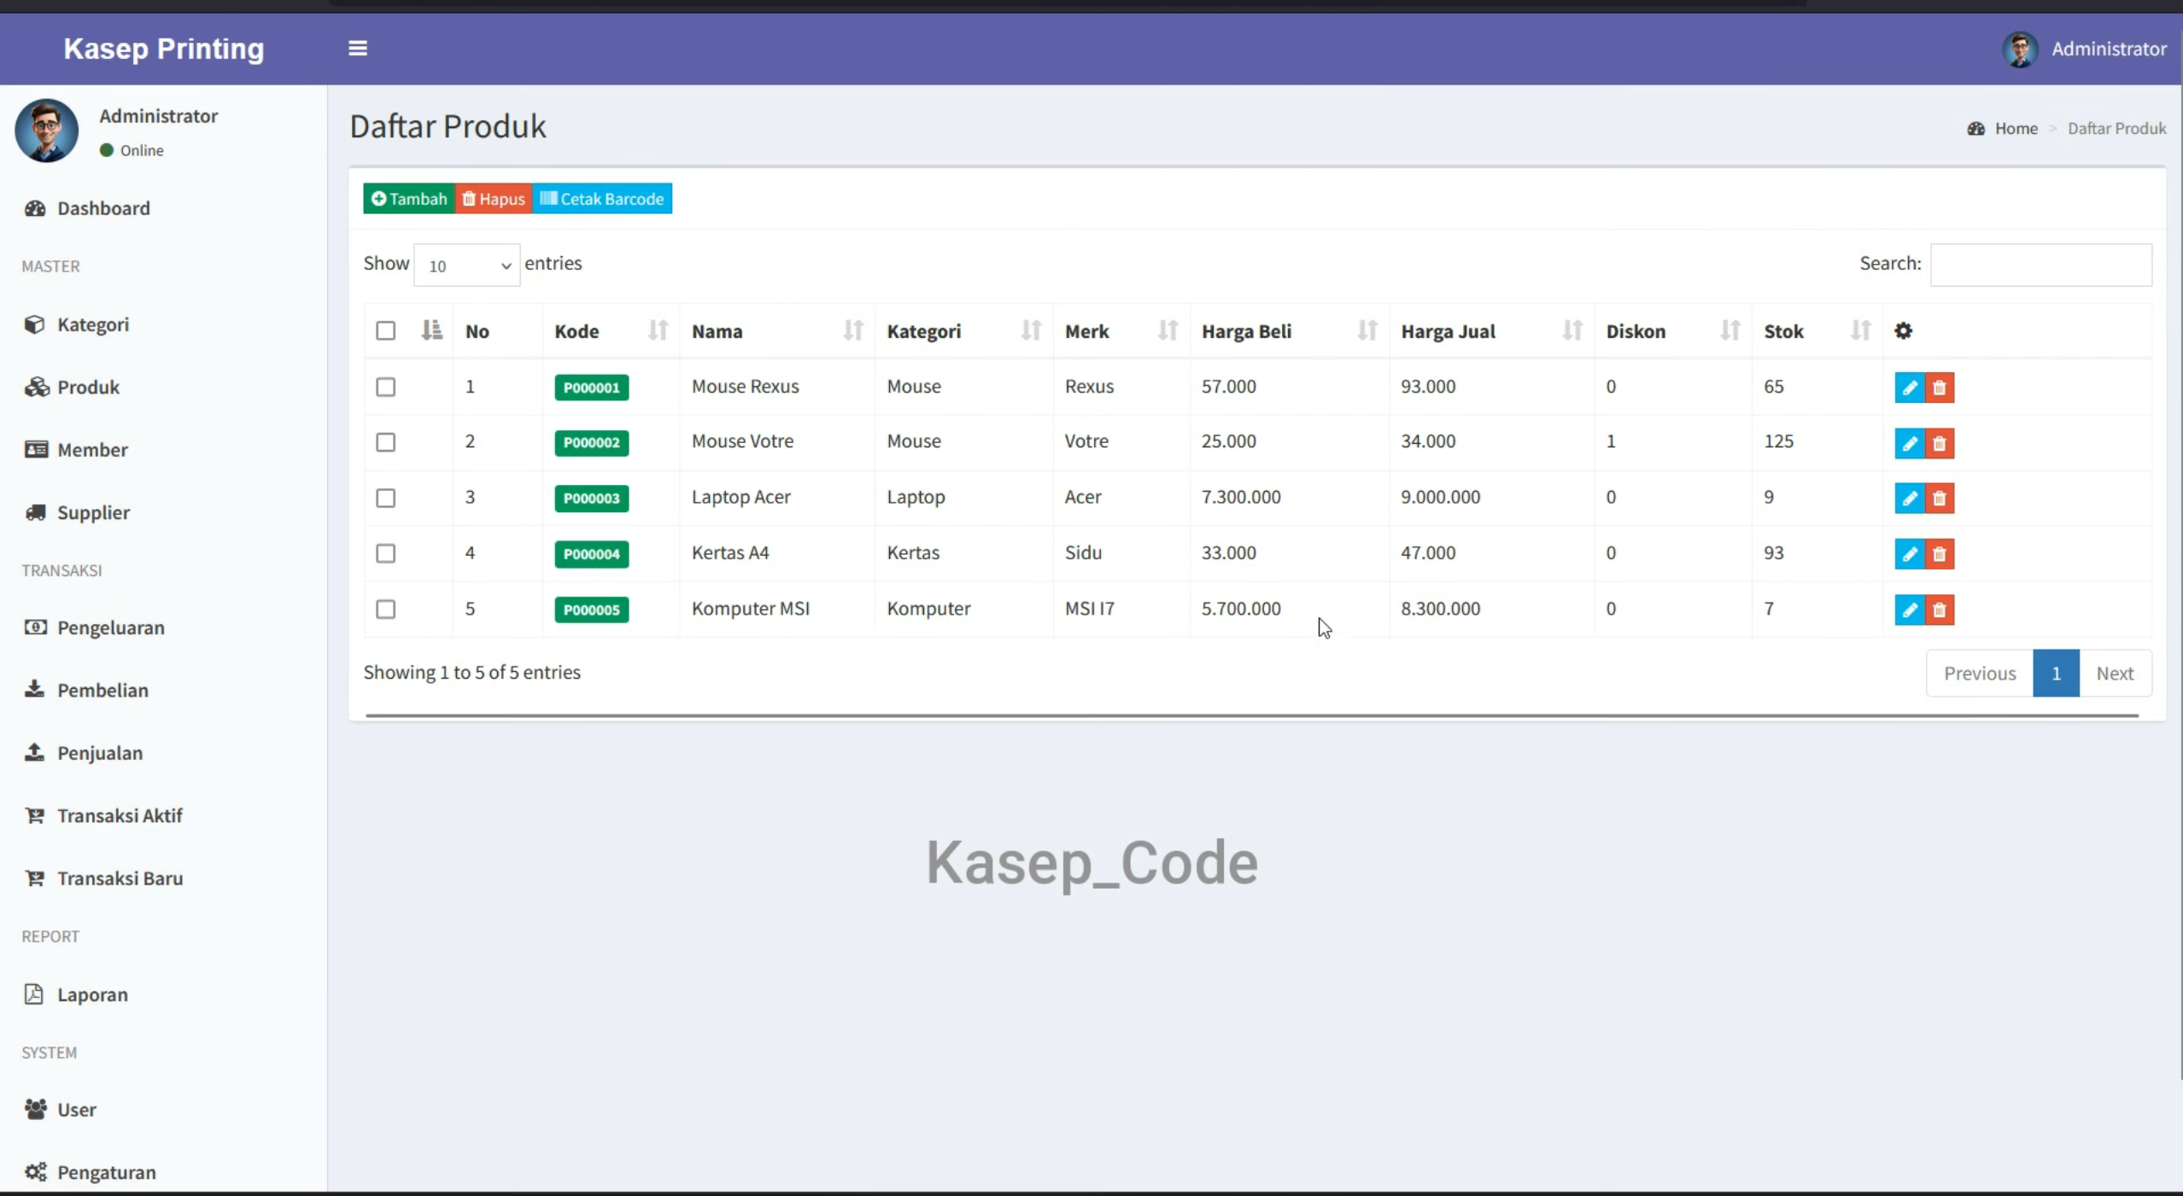Click the Administrator avatar in top bar
Viewport: 2183px width, 1196px height.
coord(2020,49)
